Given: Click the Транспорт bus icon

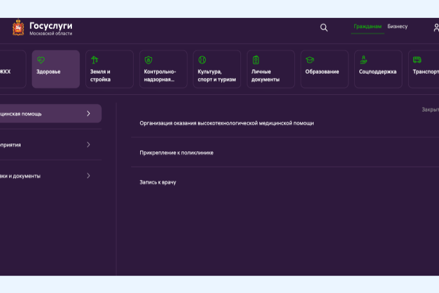Looking at the screenshot, I should (417, 60).
